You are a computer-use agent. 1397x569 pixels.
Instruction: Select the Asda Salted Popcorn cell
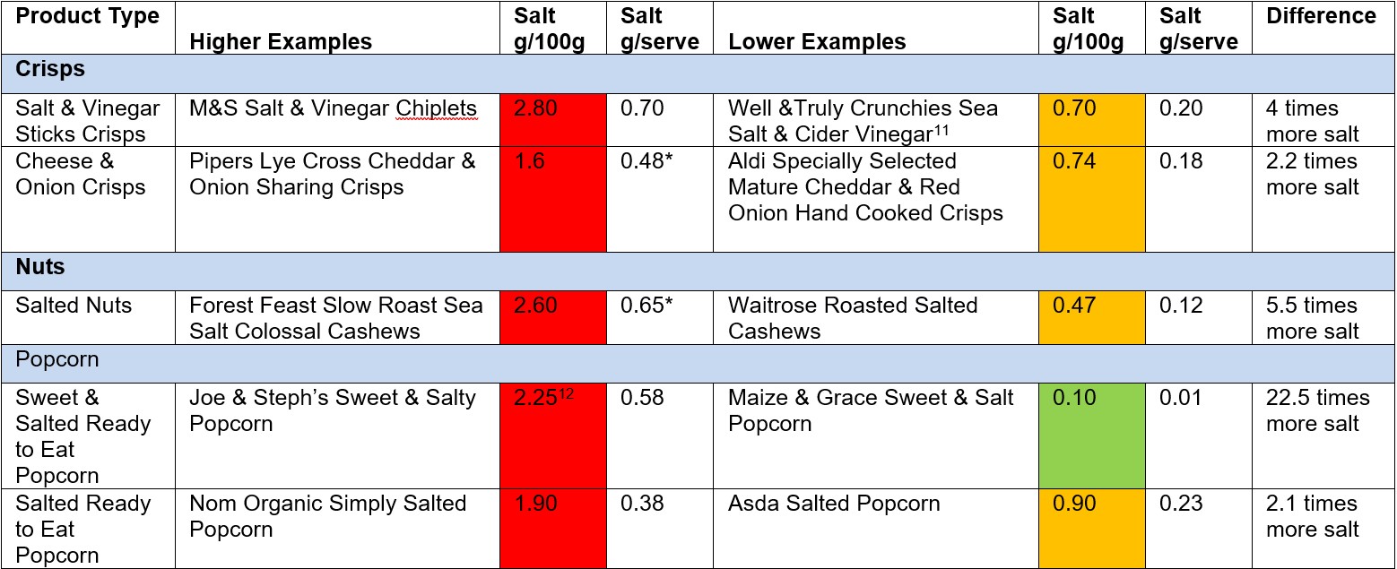pyautogui.click(x=876, y=529)
